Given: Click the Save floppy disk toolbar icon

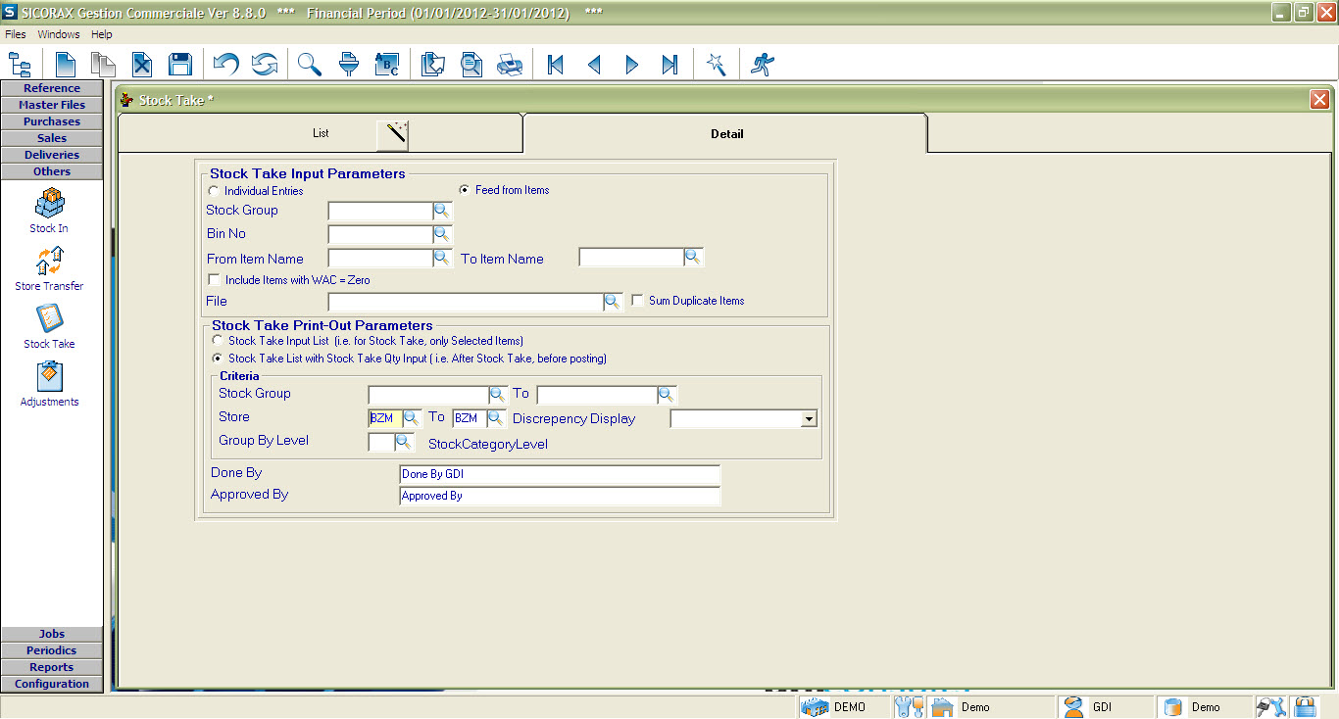Looking at the screenshot, I should 179,65.
